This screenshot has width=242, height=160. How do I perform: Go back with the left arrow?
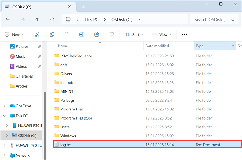(8, 19)
